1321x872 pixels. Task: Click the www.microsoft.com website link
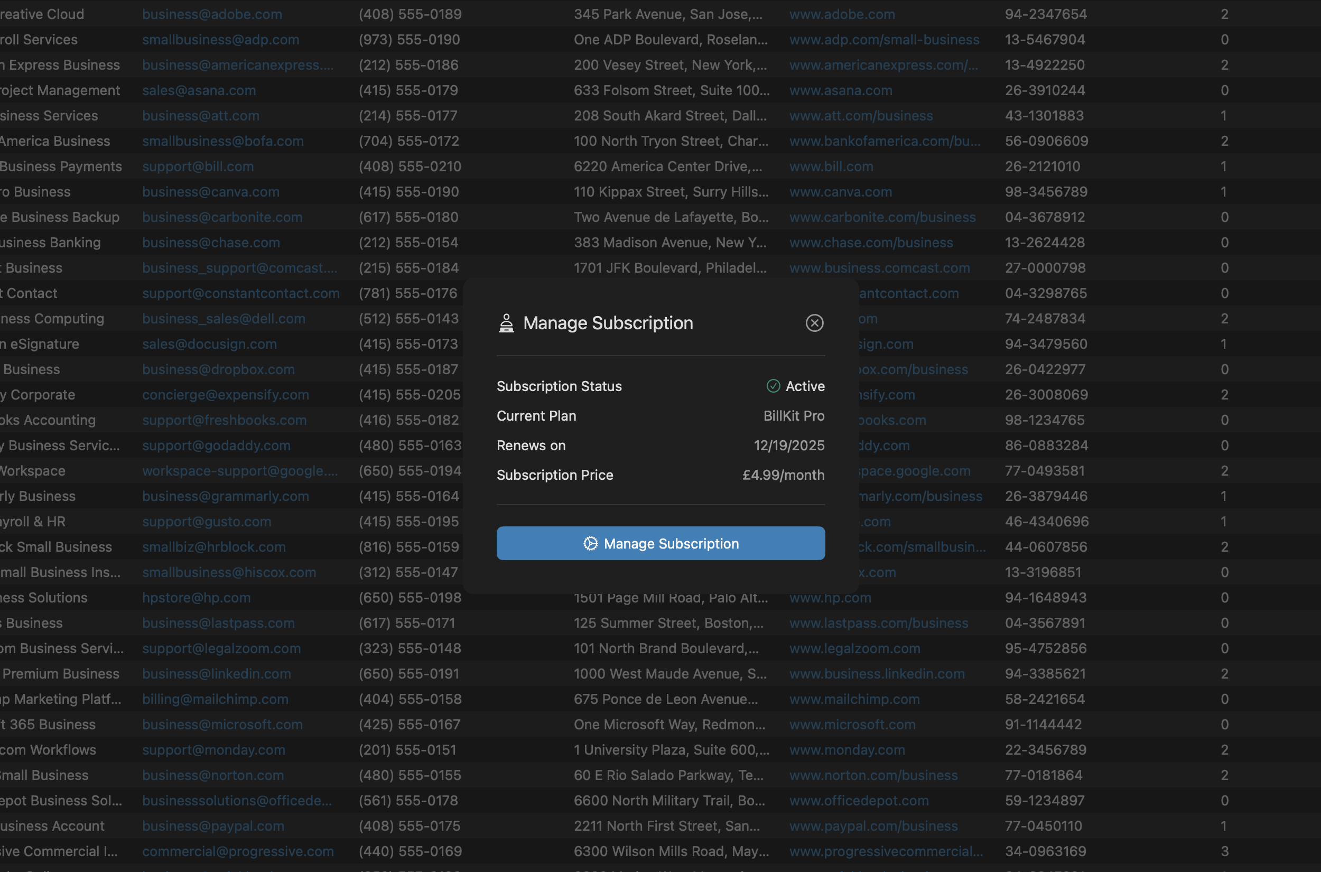852,724
